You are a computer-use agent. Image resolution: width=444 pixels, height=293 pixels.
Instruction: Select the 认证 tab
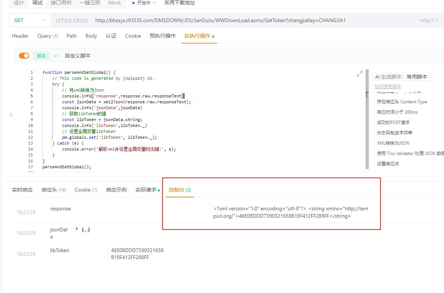click(x=111, y=36)
